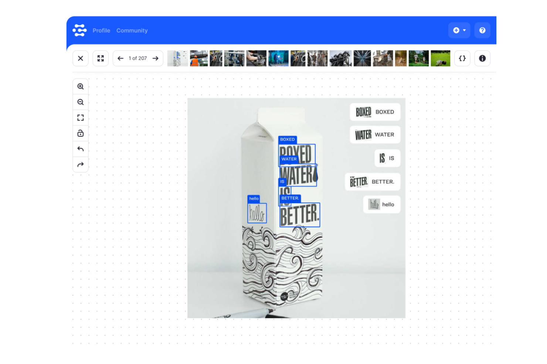Open the JSON code view

pos(462,58)
